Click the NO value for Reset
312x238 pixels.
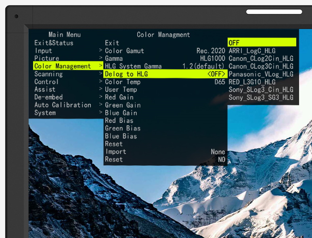222,159
